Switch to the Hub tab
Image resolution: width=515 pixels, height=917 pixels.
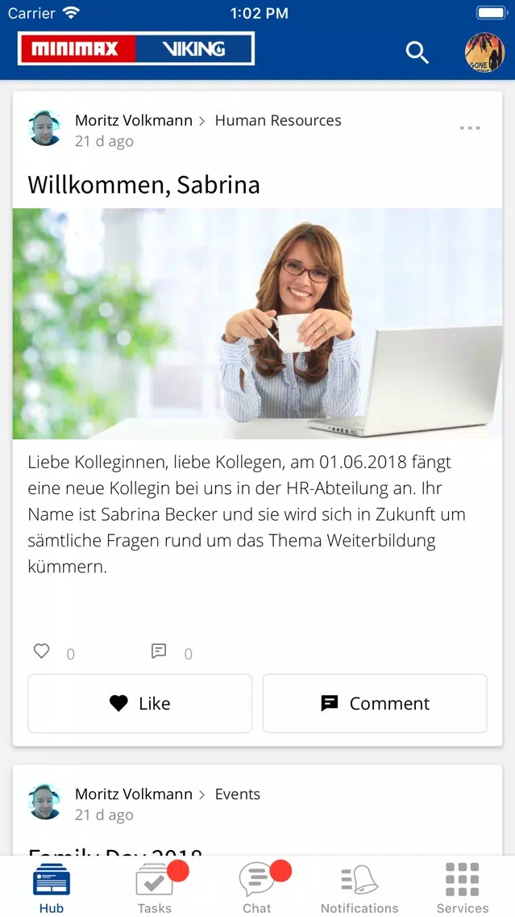point(52,888)
